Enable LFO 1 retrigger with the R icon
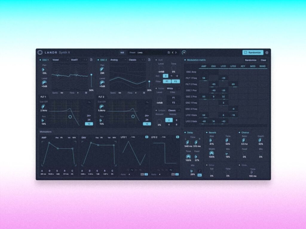 [146, 137]
